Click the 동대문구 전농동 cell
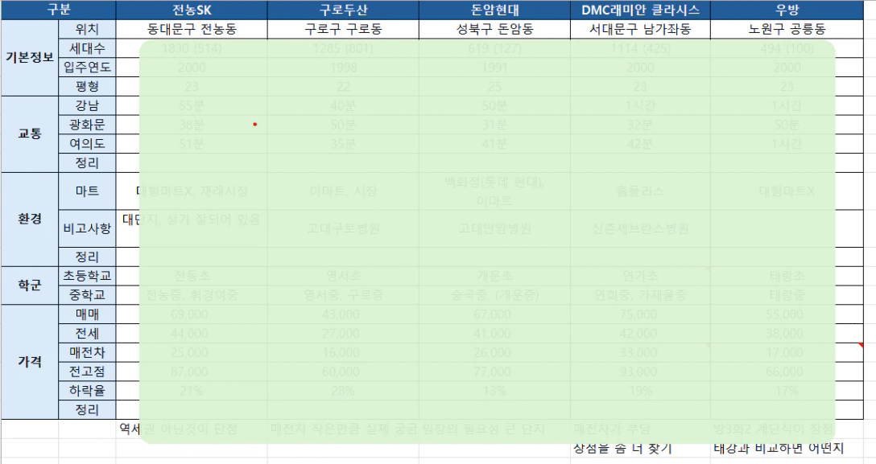The width and height of the screenshot is (876, 464). (x=192, y=29)
